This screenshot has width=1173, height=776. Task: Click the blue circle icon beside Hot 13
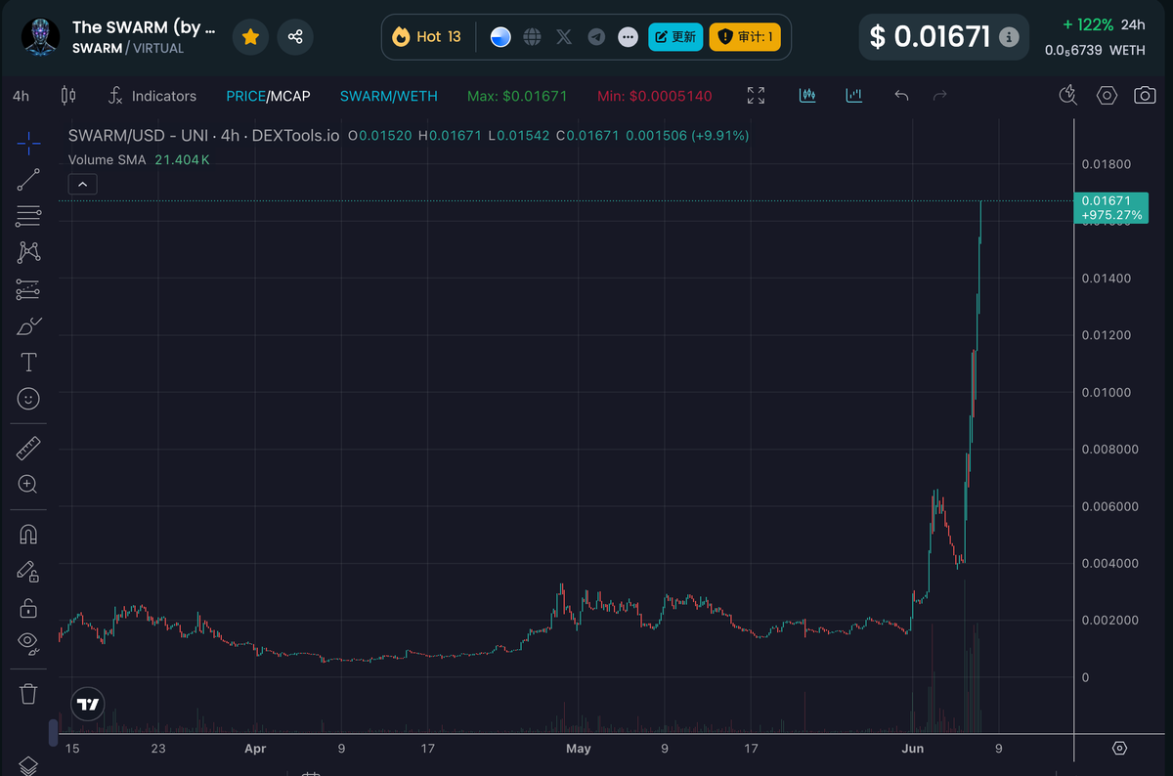pos(500,37)
